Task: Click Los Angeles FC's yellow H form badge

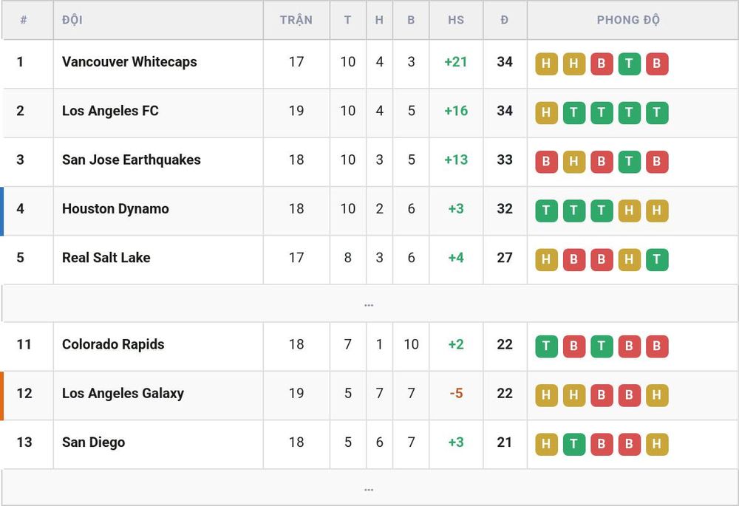Action: (546, 112)
